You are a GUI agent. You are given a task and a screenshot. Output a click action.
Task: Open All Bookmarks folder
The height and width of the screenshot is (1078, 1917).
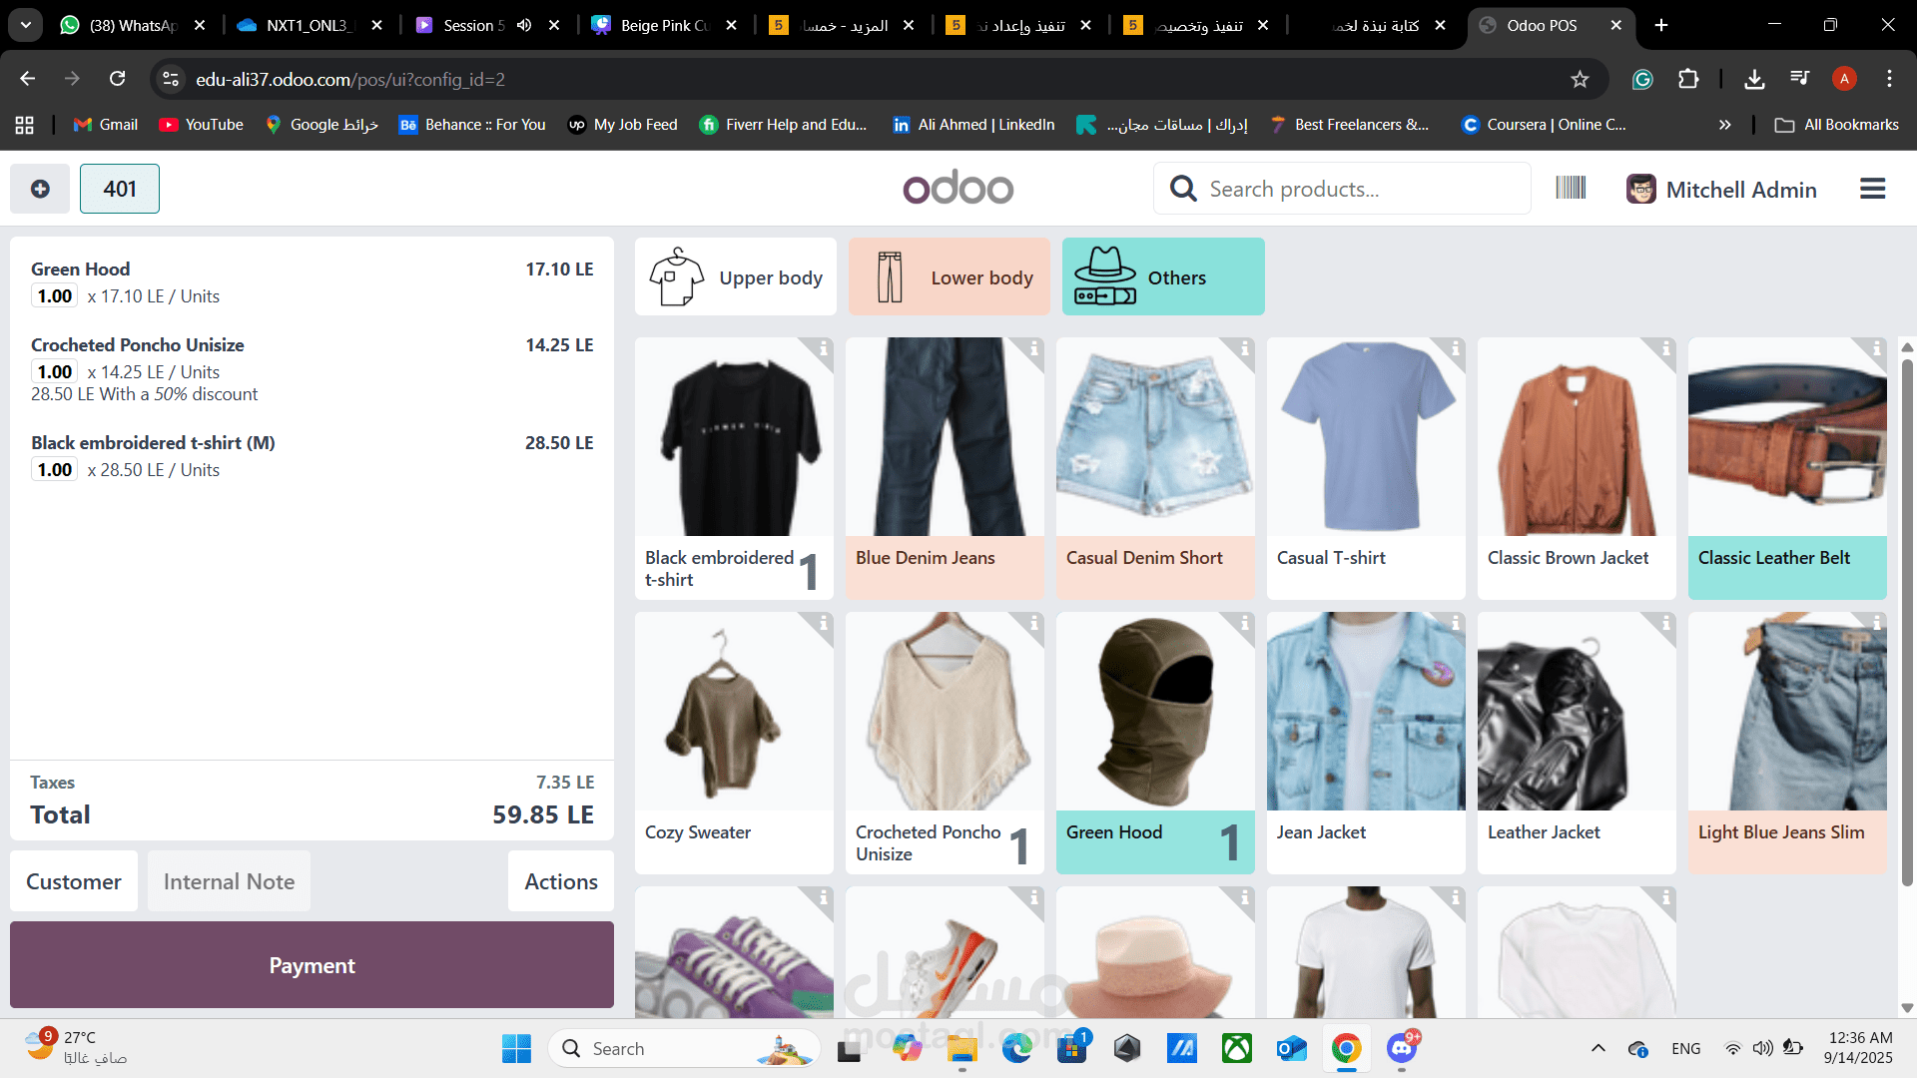click(x=1836, y=125)
